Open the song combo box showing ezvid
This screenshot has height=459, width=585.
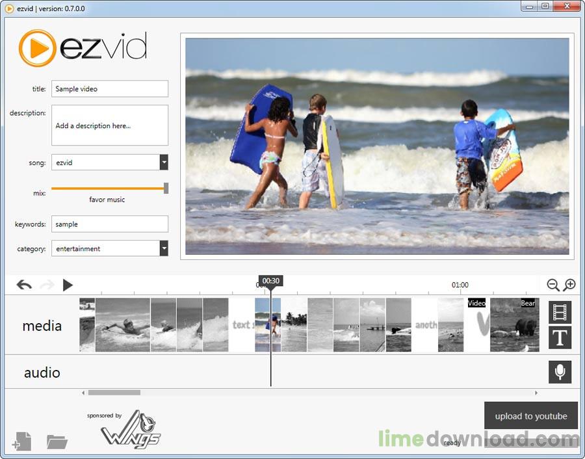110,163
